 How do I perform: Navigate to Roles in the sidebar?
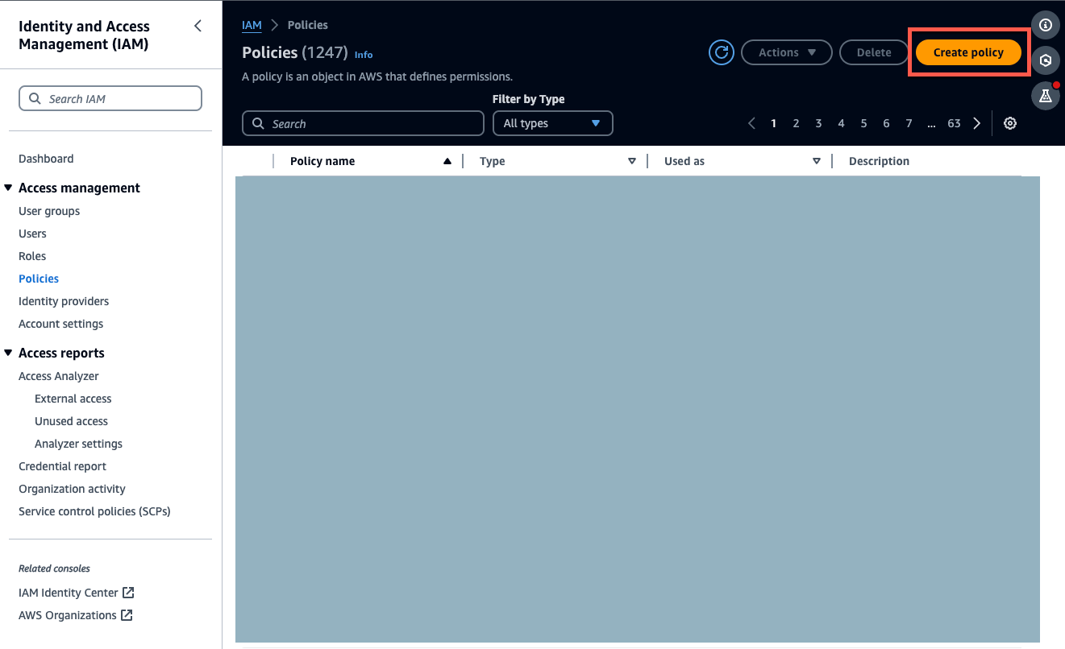click(x=32, y=255)
